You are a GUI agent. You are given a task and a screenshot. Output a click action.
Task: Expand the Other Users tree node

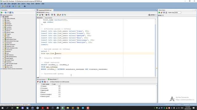(3, 67)
